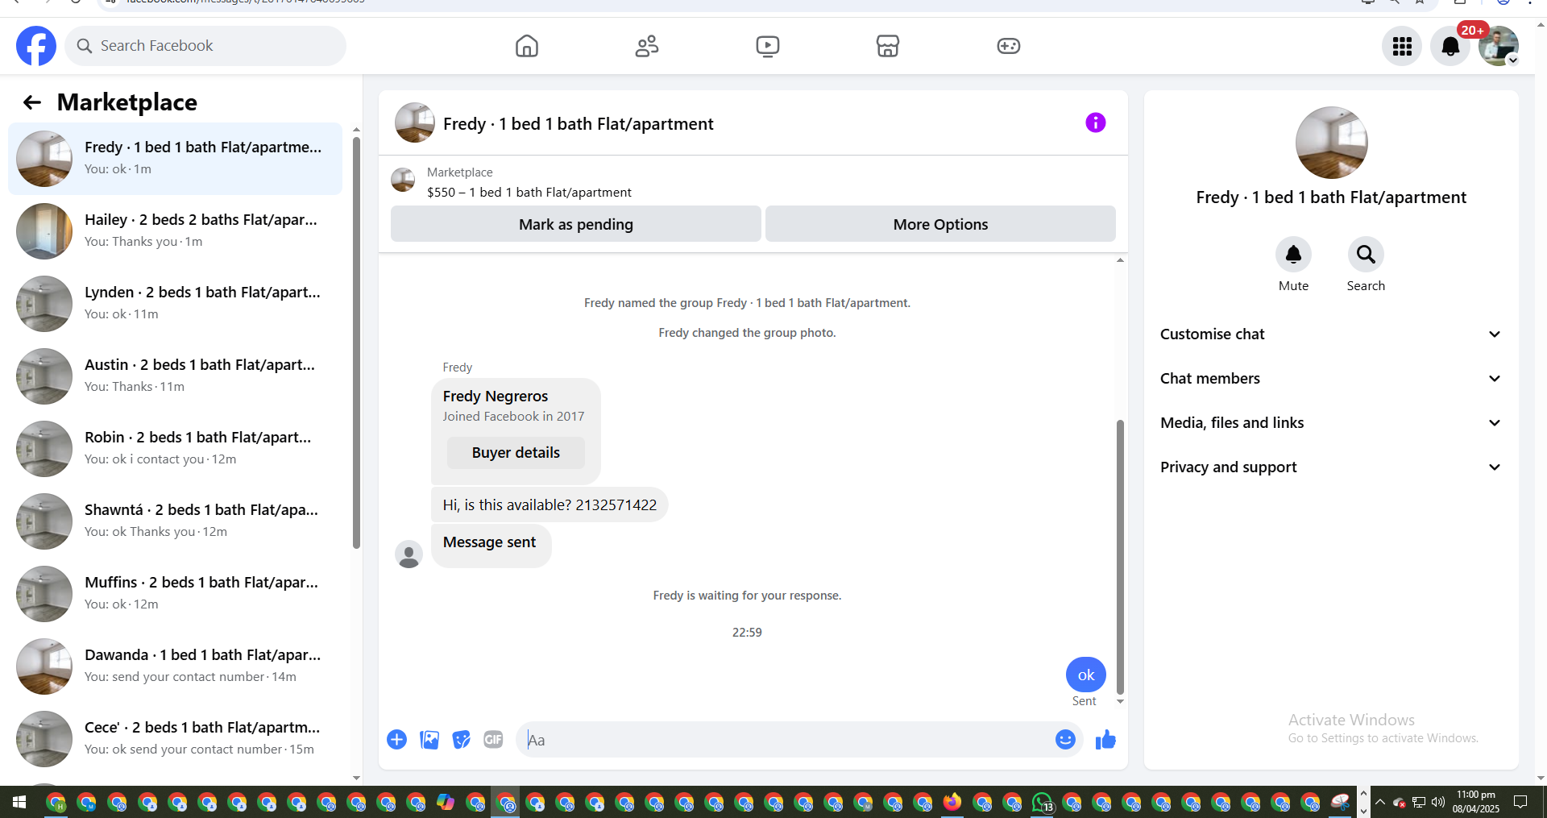Attach a photo with the image icon
The width and height of the screenshot is (1547, 818).
click(429, 739)
